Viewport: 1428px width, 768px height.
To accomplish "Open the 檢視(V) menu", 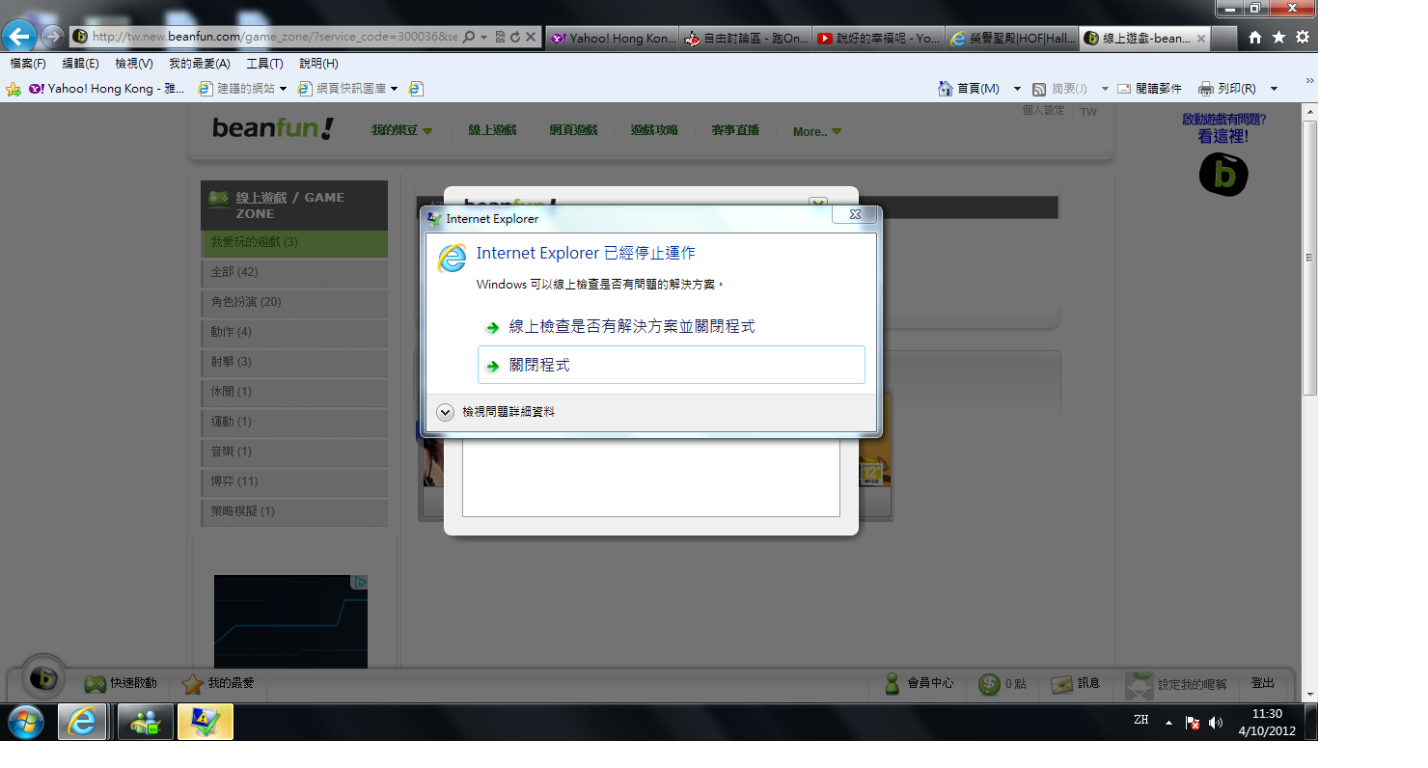I will pos(134,64).
